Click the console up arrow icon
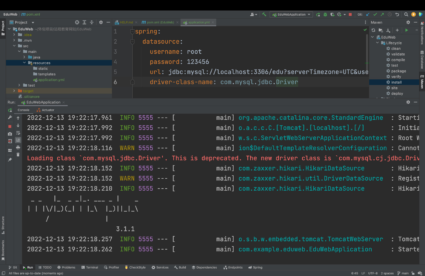Screen dimensions: 425x276 pyautogui.click(x=18, y=118)
